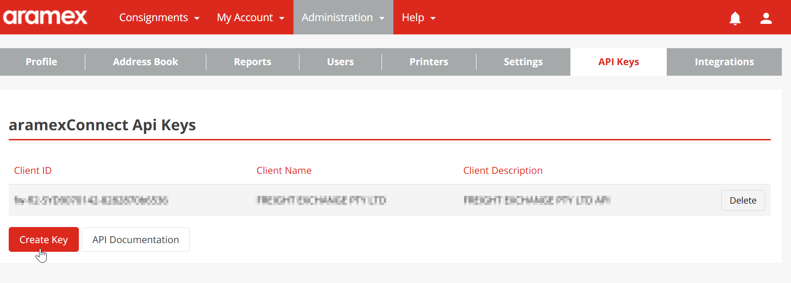Open the Integrations tab
The width and height of the screenshot is (791, 283).
point(724,62)
